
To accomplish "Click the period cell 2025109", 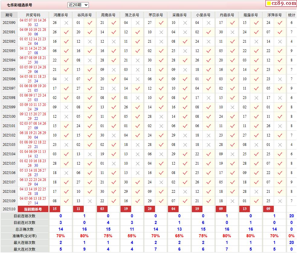I will [x=9, y=201].
